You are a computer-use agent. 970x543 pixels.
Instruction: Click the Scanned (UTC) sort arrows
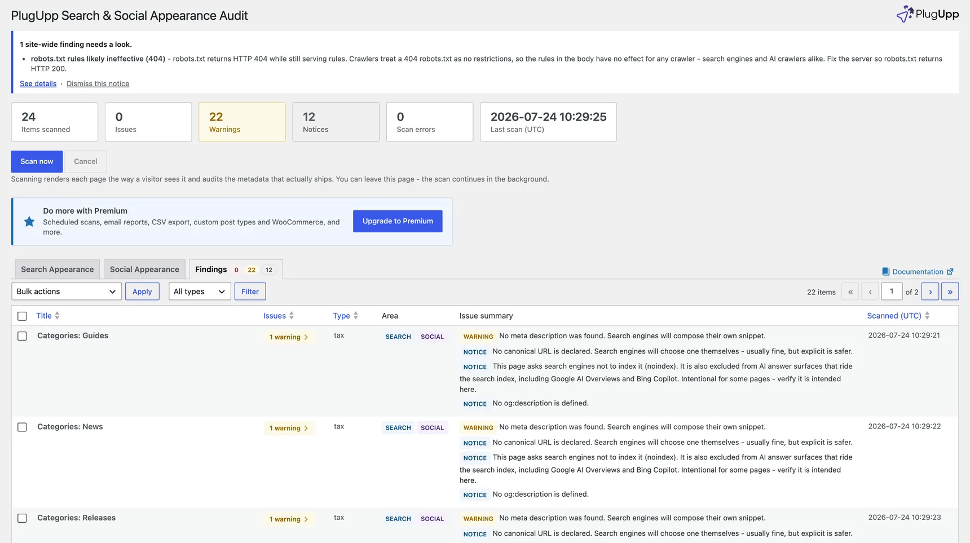[x=927, y=316]
